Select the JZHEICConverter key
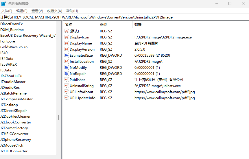The image size is (249, 159). pyautogui.click(x=14, y=134)
